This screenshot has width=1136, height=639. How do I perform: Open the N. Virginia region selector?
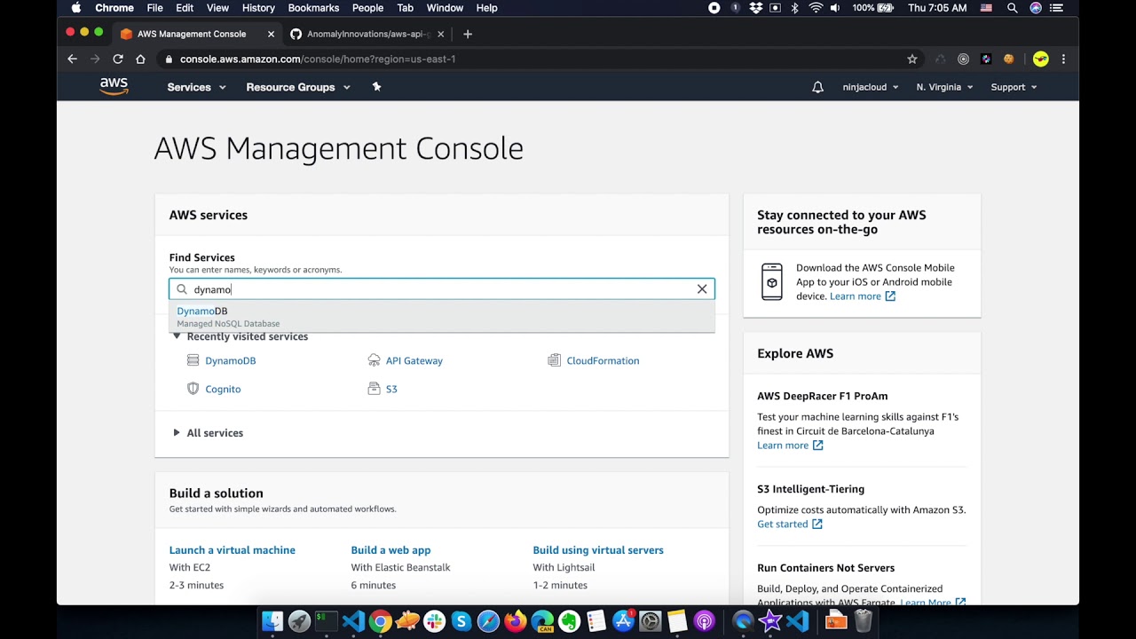944,87
